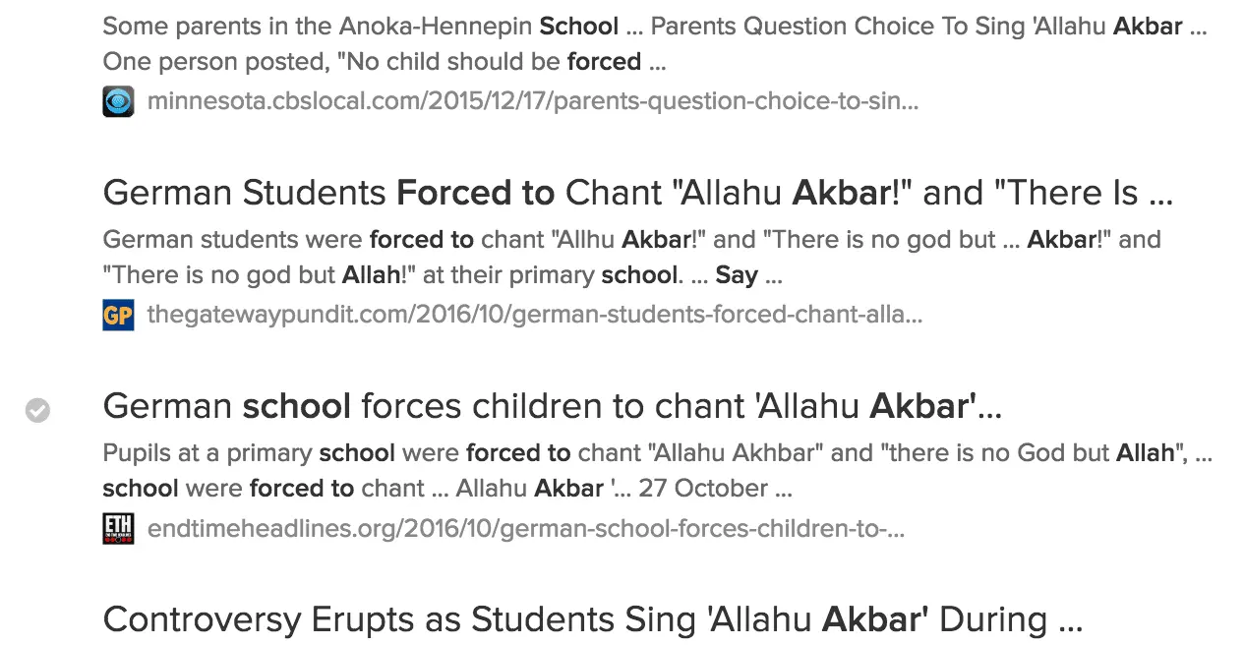This screenshot has height=645, width=1244.
Task: Click the CBS eye favicon icon
Action: 118,101
